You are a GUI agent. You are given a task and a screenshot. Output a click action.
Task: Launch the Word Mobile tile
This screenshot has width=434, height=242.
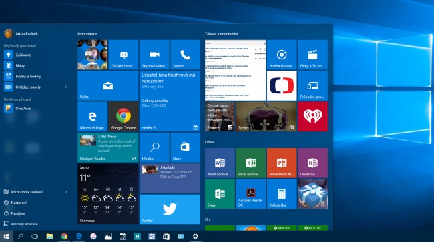click(x=220, y=163)
